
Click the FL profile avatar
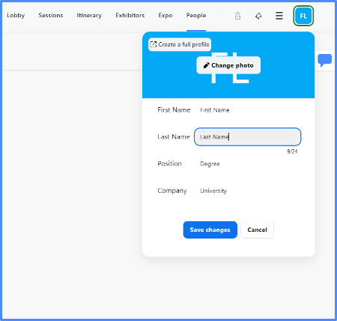[x=303, y=16]
